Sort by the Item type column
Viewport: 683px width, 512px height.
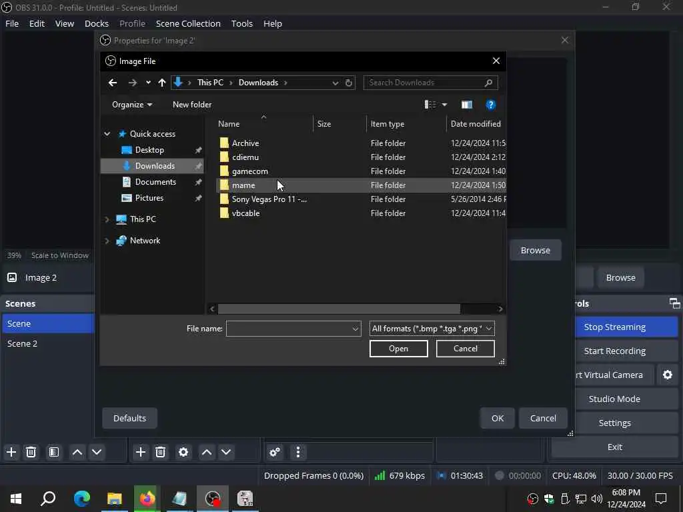tap(406, 123)
